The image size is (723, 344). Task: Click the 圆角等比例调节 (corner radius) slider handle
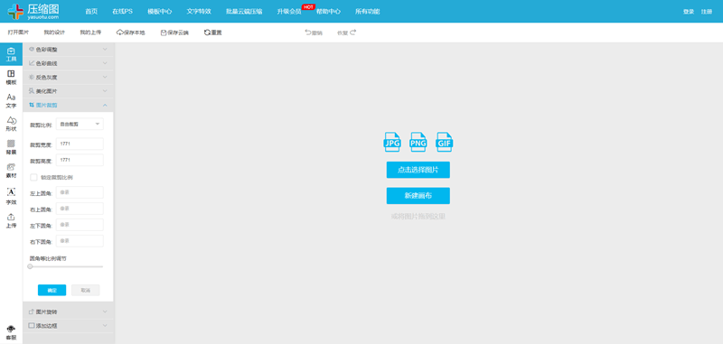click(30, 266)
